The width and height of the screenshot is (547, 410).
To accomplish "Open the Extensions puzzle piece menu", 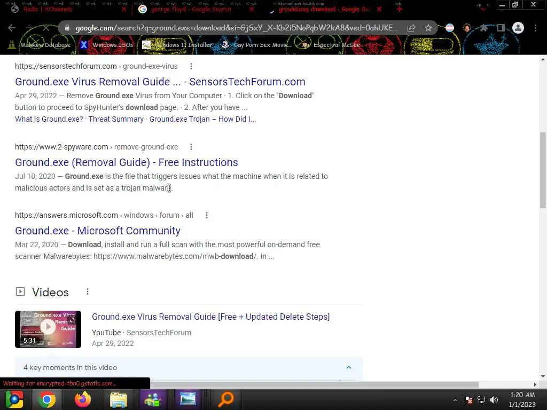I will click(x=483, y=28).
